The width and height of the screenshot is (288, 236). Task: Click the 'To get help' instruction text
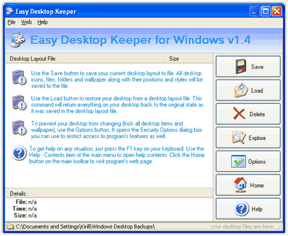(x=116, y=155)
